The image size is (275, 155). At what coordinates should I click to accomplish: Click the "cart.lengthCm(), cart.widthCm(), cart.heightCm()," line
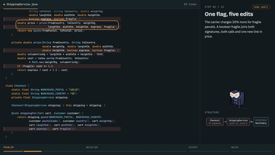pos(65,125)
